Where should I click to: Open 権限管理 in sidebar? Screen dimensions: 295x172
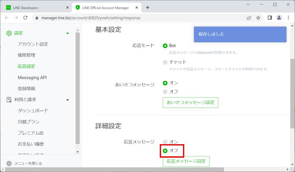(x=27, y=55)
